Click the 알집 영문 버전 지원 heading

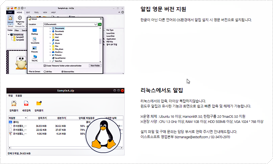click(x=163, y=9)
